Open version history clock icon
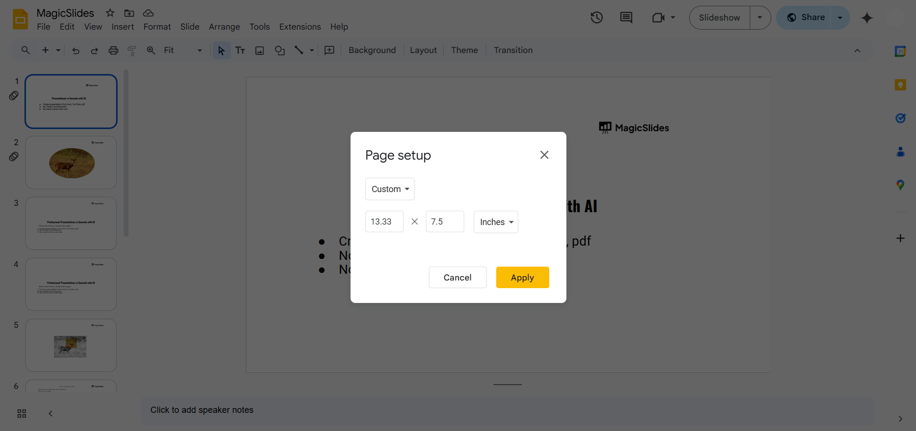Screen dimensions: 916x431 pos(596,18)
